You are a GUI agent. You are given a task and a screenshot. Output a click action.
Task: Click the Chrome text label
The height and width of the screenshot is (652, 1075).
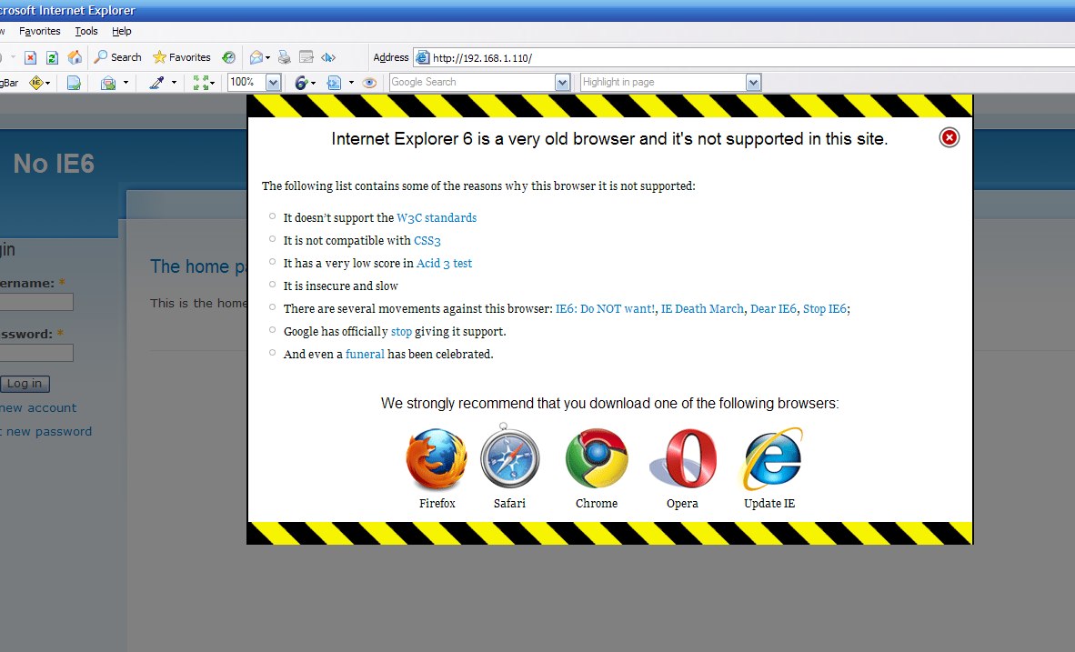click(597, 503)
